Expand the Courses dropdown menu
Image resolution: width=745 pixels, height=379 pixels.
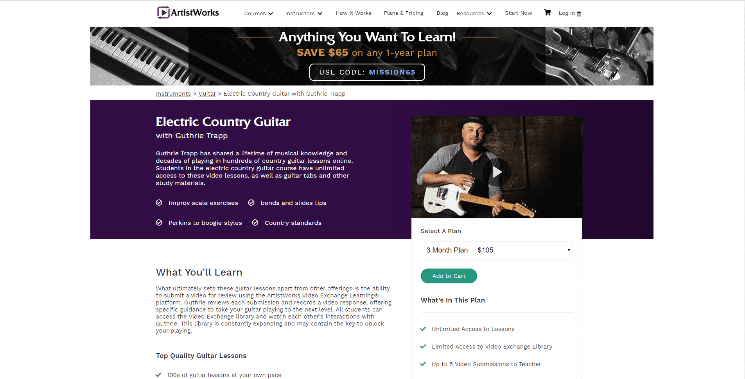(x=259, y=13)
